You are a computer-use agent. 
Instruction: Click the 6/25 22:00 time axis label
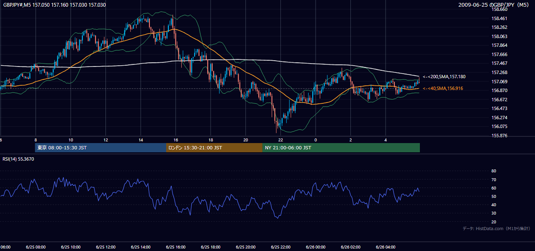(280, 247)
